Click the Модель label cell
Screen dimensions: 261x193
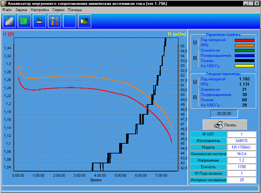point(208,147)
